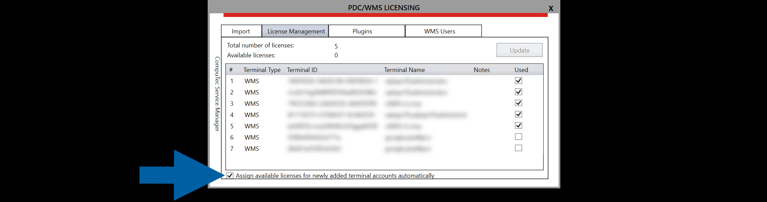
Task: Click the Terminal Type column header
Action: click(262, 70)
